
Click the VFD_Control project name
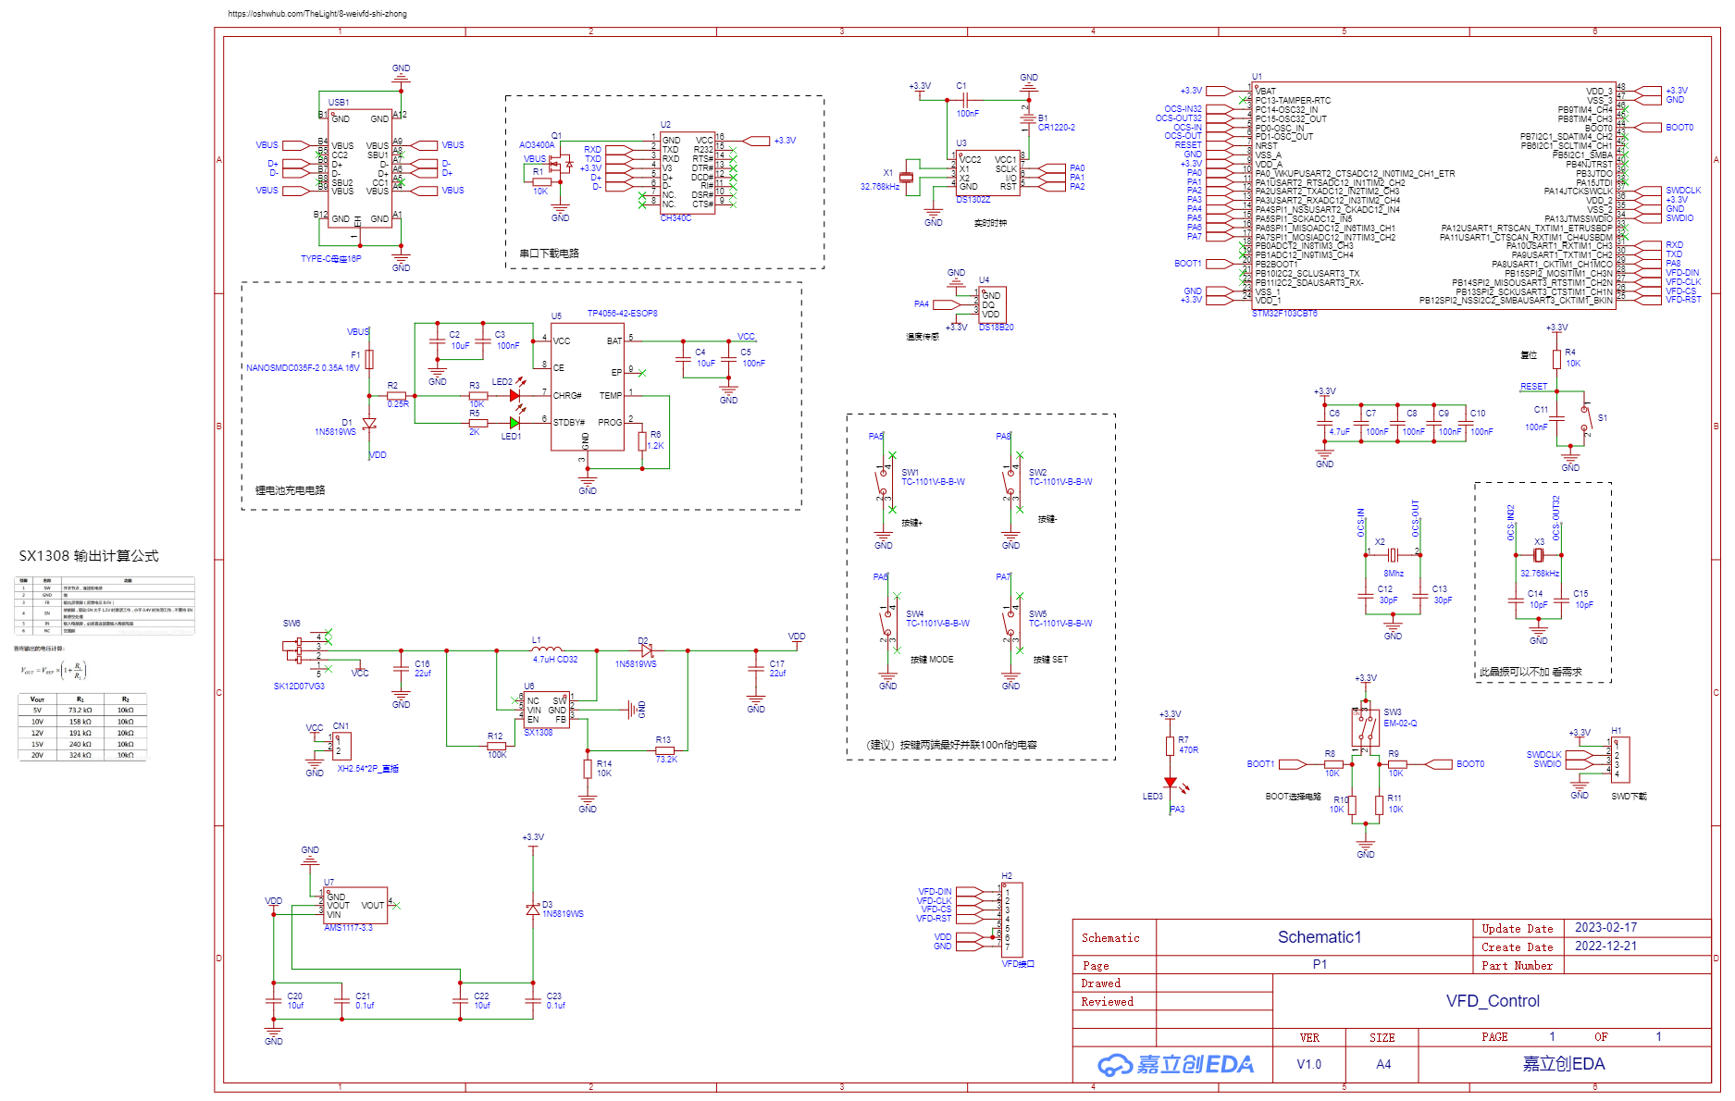tap(1493, 1001)
